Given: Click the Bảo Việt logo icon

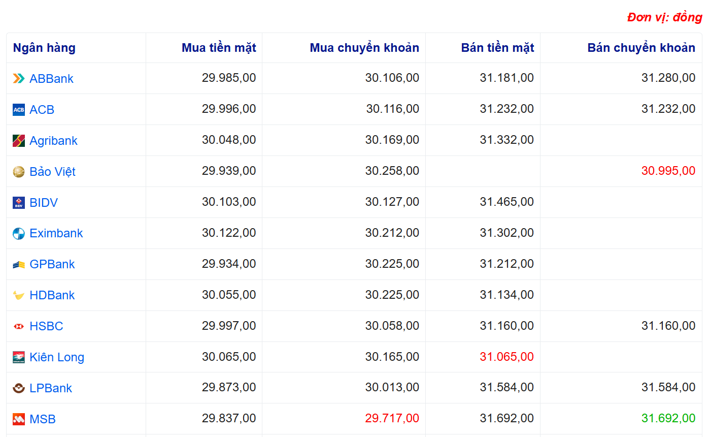Looking at the screenshot, I should [x=19, y=172].
